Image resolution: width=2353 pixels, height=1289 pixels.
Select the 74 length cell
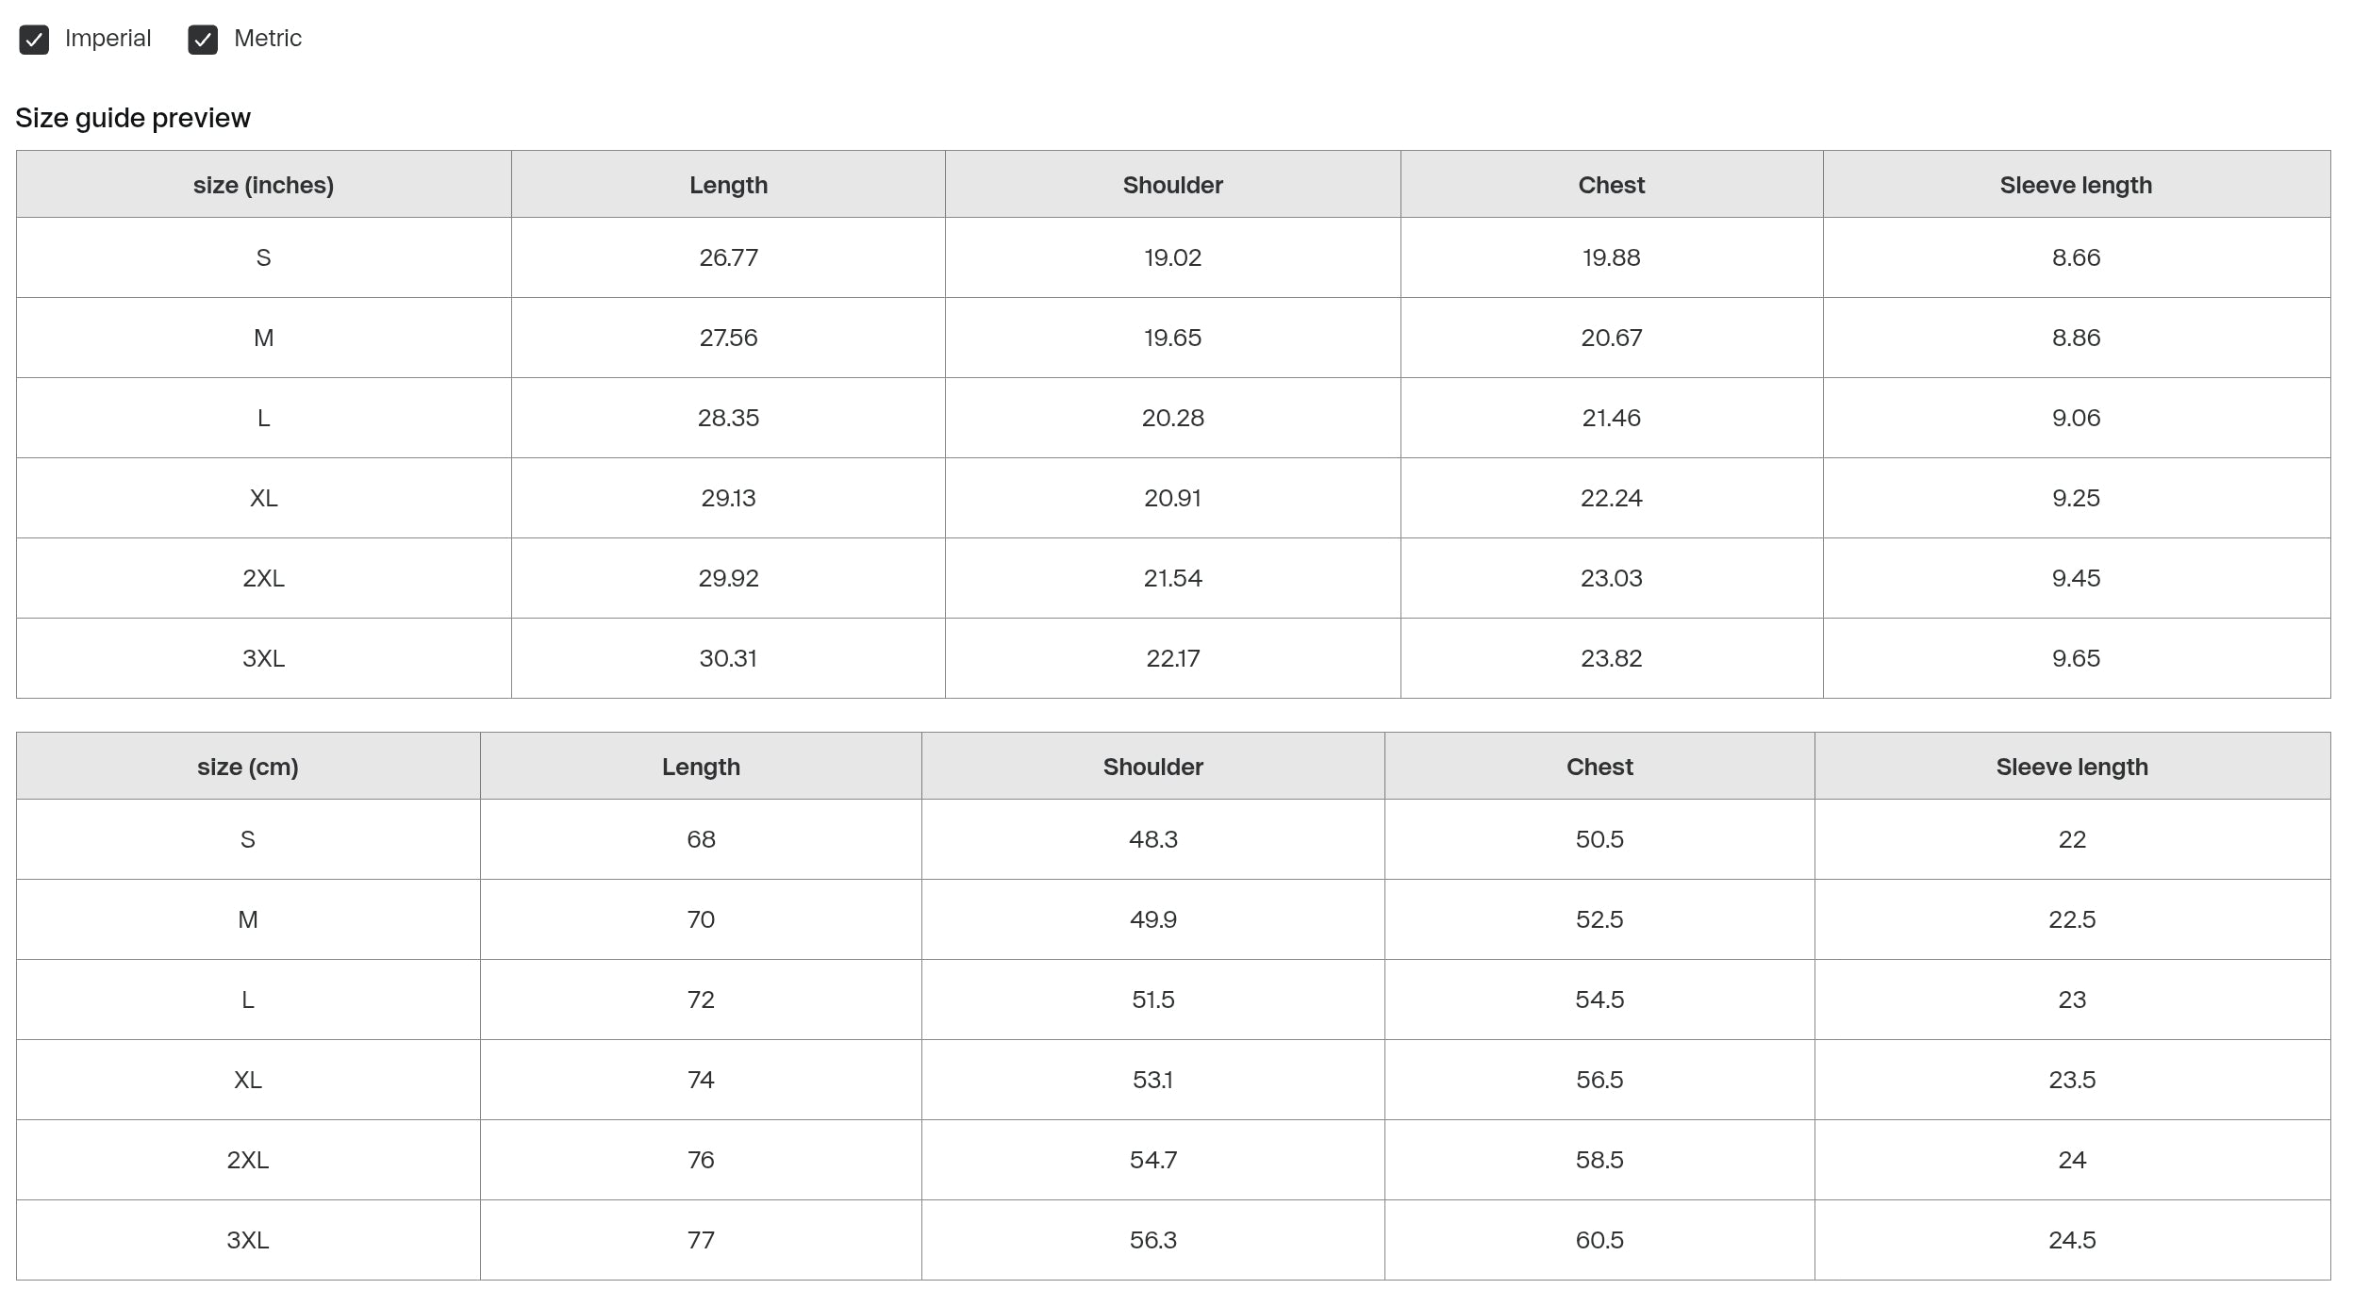[x=701, y=1080]
